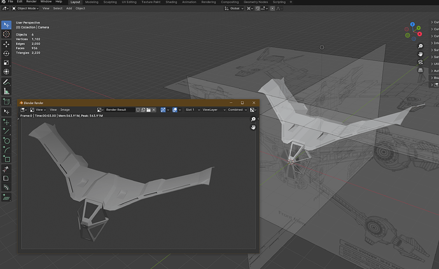Click the pan hand icon in the Render window
Image resolution: width=439 pixels, height=269 pixels.
click(253, 128)
